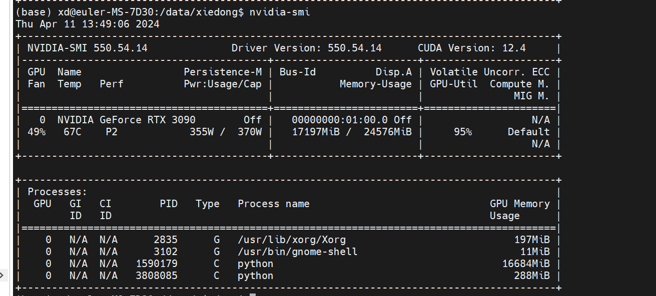Select the 95% GPU utilization value
Viewport: 656px width, 296px height.
click(x=463, y=132)
